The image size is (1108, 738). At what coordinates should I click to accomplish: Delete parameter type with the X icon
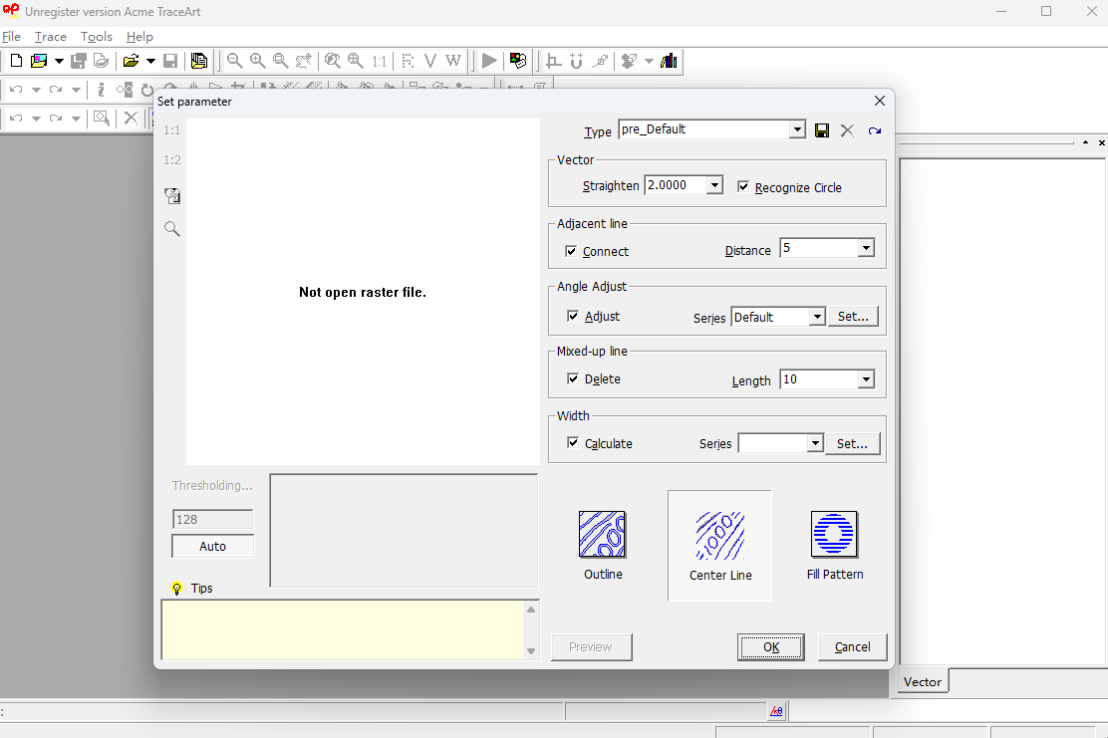point(847,130)
